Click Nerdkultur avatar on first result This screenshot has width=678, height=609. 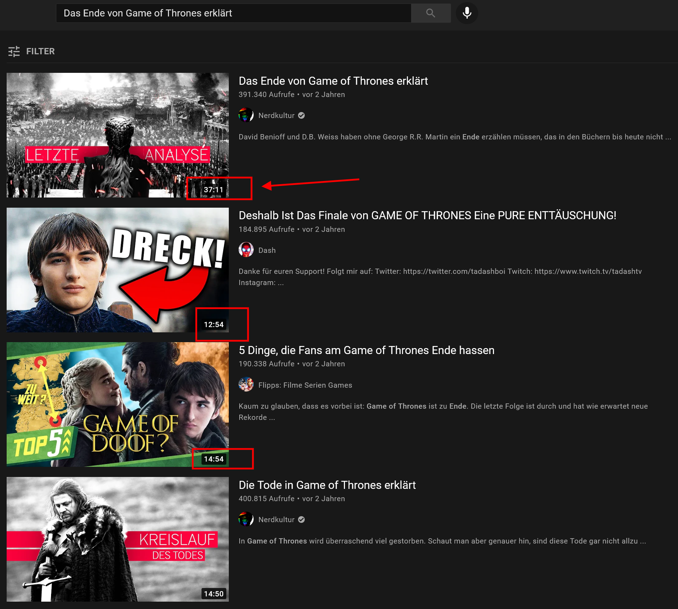tap(246, 115)
